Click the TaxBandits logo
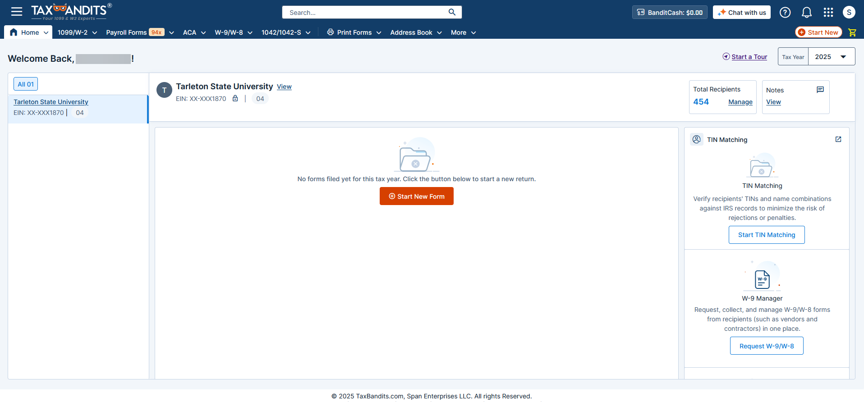 tap(71, 12)
